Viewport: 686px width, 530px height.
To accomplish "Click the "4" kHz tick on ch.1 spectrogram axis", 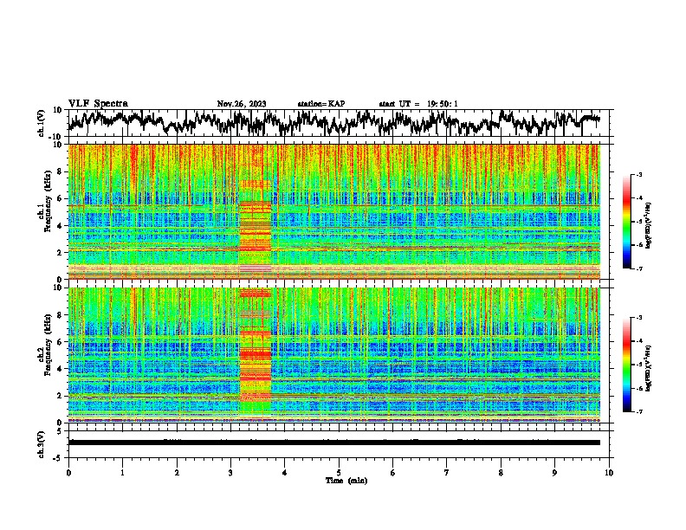I will (60, 226).
